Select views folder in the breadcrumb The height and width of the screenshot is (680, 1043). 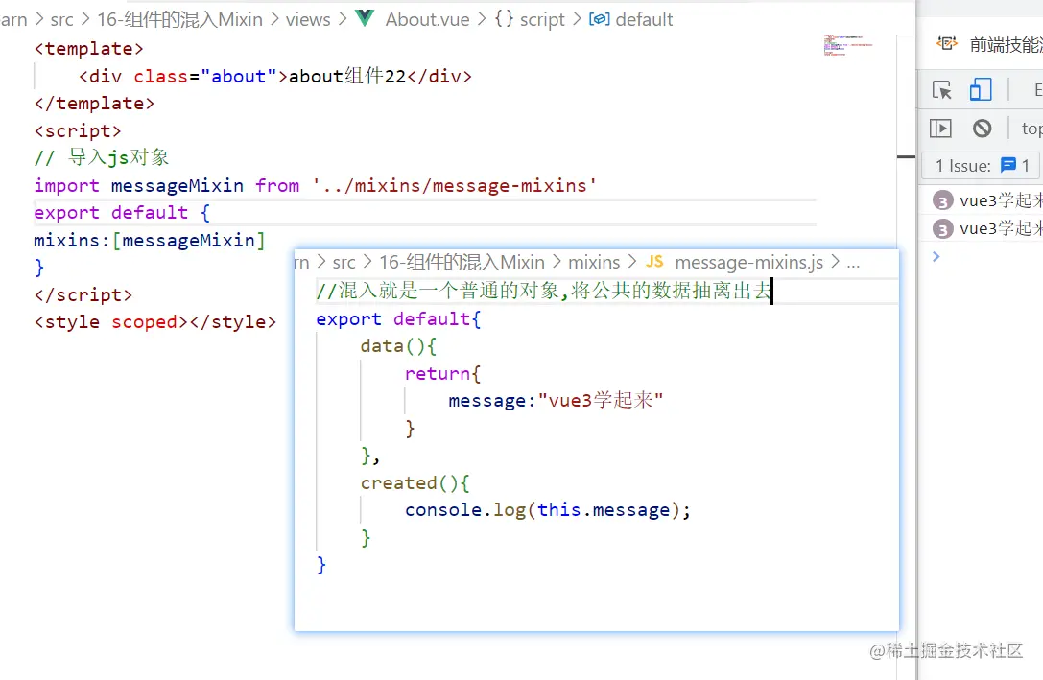click(308, 20)
